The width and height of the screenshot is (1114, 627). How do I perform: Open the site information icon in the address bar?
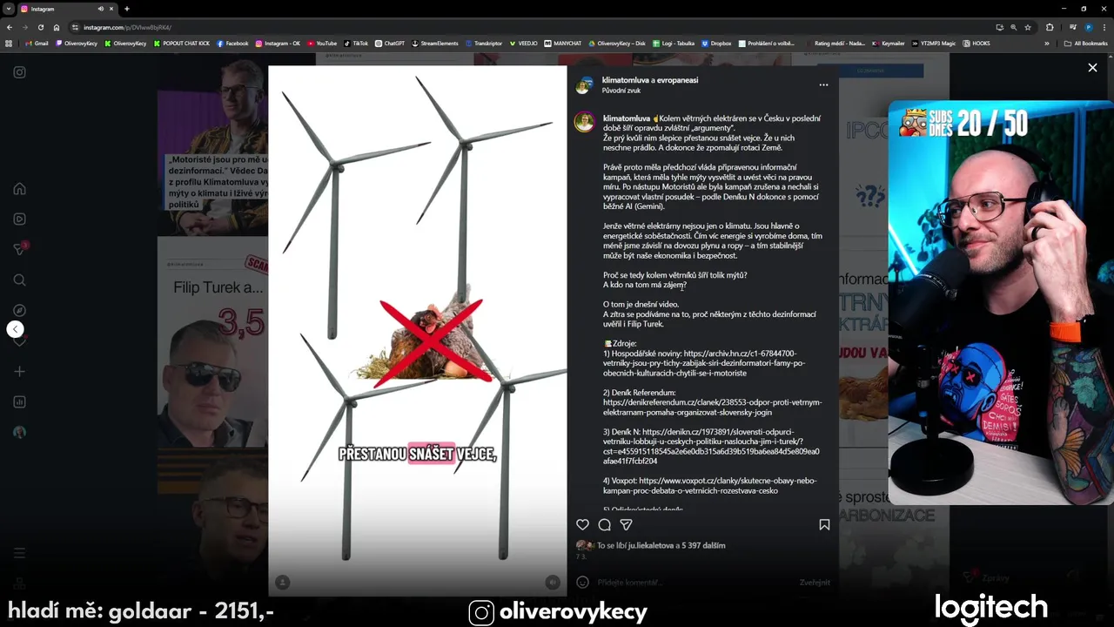coord(76,27)
